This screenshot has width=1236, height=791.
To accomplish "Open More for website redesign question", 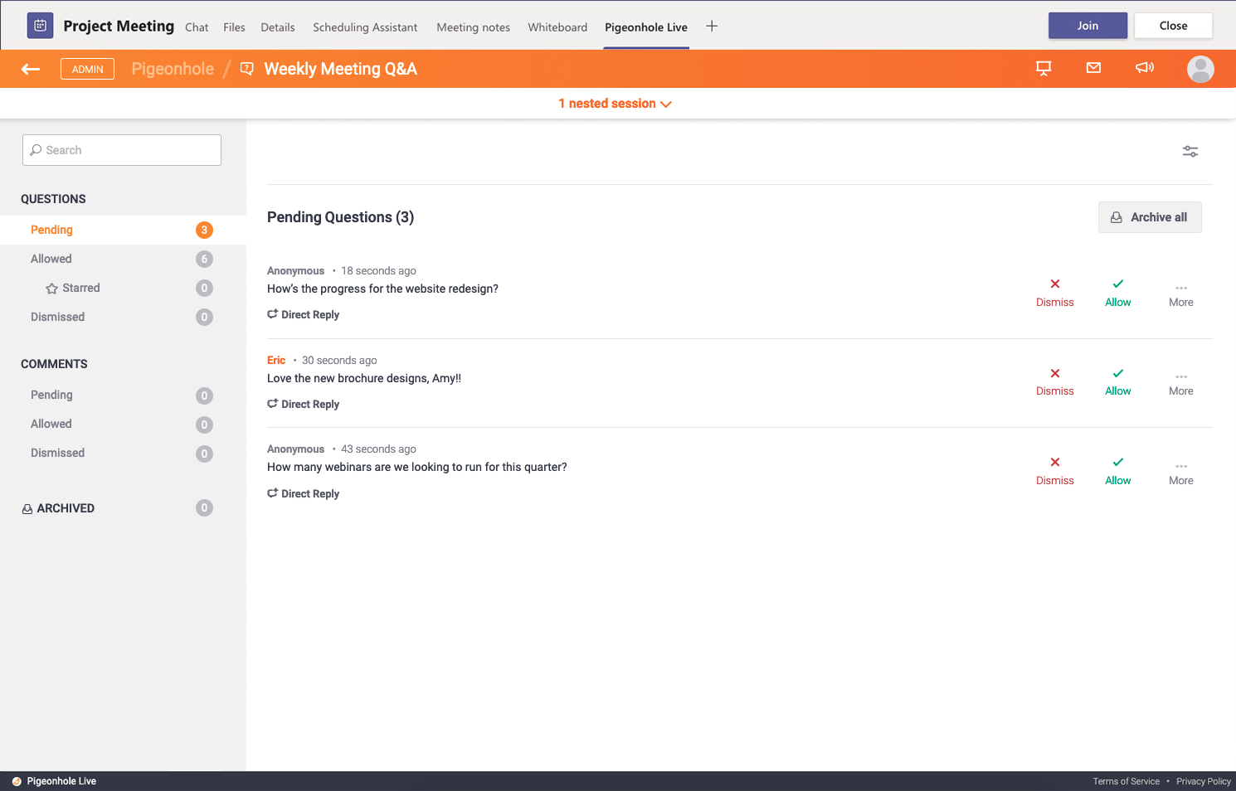I will [x=1181, y=295].
